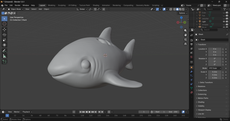Select the Annotate pencil tool
This screenshot has height=121, width=230.
tap(4, 51)
